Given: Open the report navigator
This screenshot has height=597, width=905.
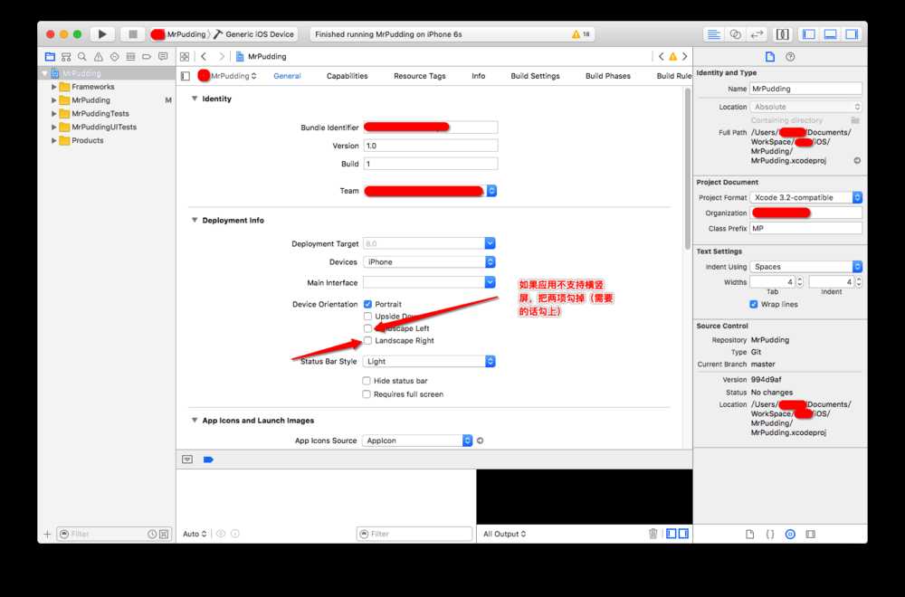Looking at the screenshot, I should click(163, 56).
